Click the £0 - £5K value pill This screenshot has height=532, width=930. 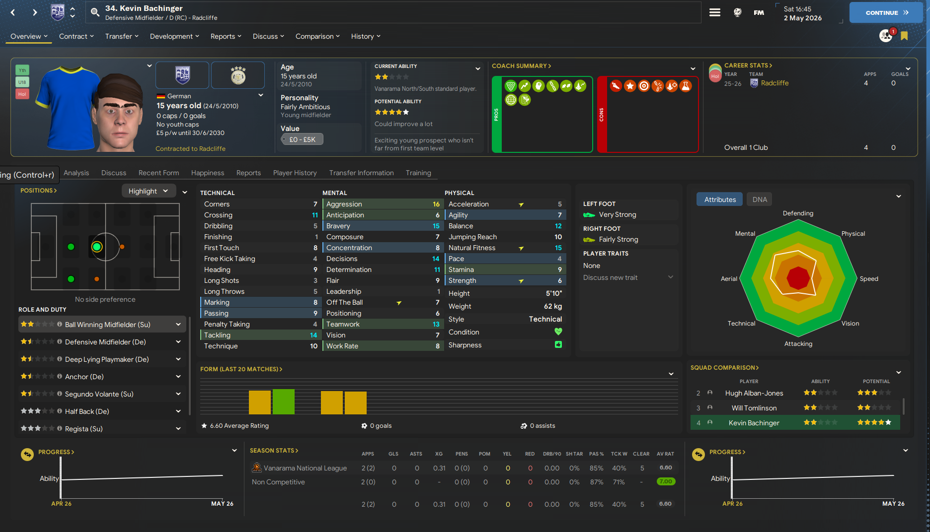[302, 139]
